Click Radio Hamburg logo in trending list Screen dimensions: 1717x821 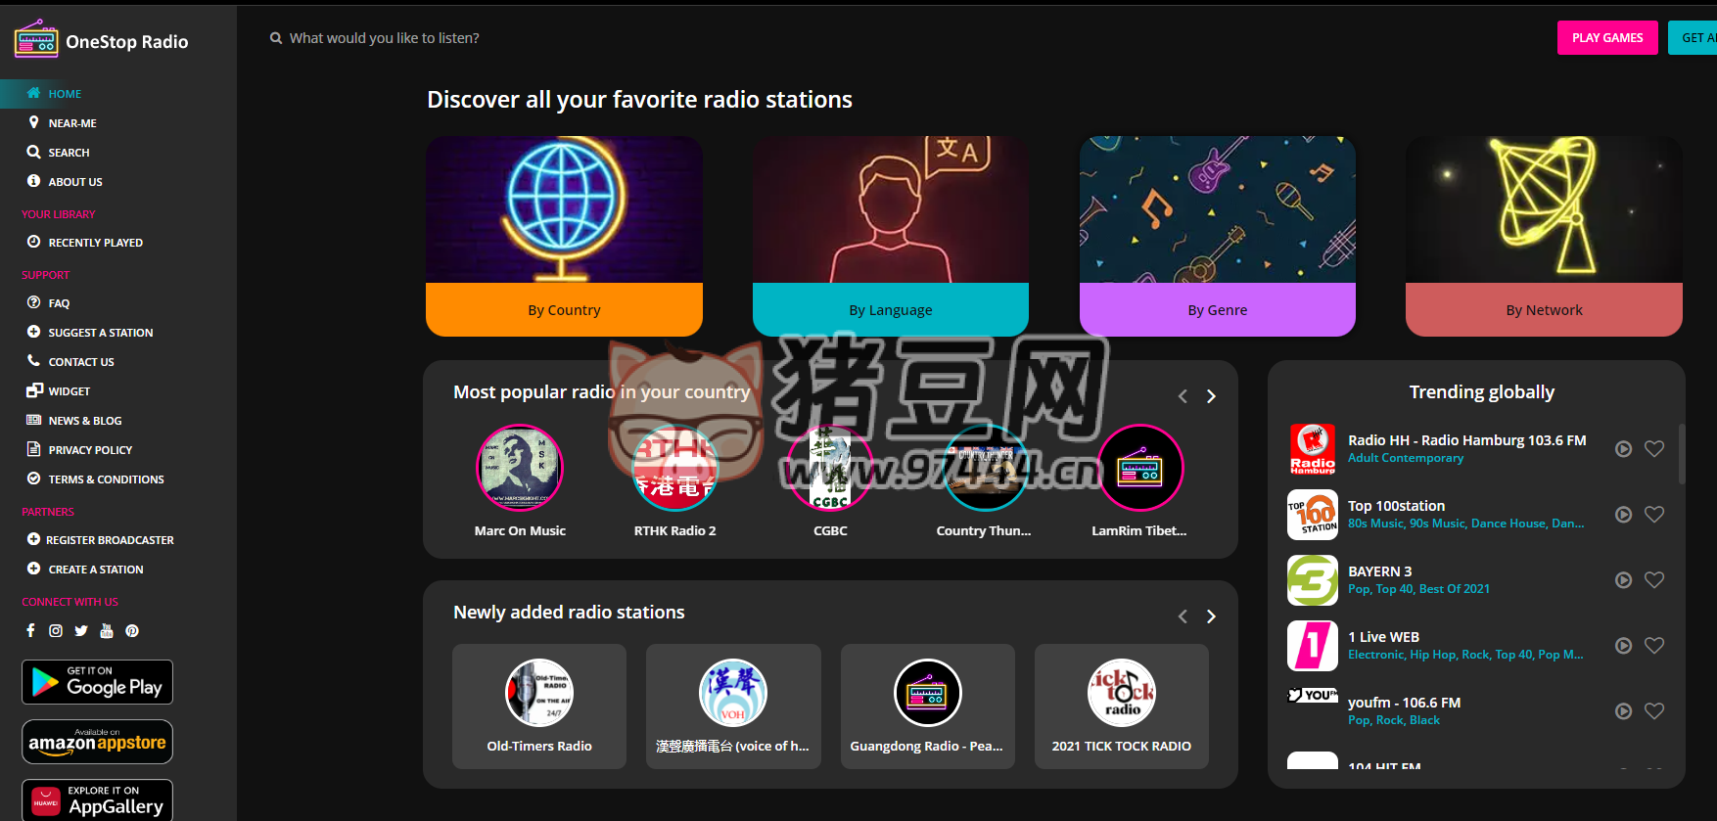(1313, 449)
